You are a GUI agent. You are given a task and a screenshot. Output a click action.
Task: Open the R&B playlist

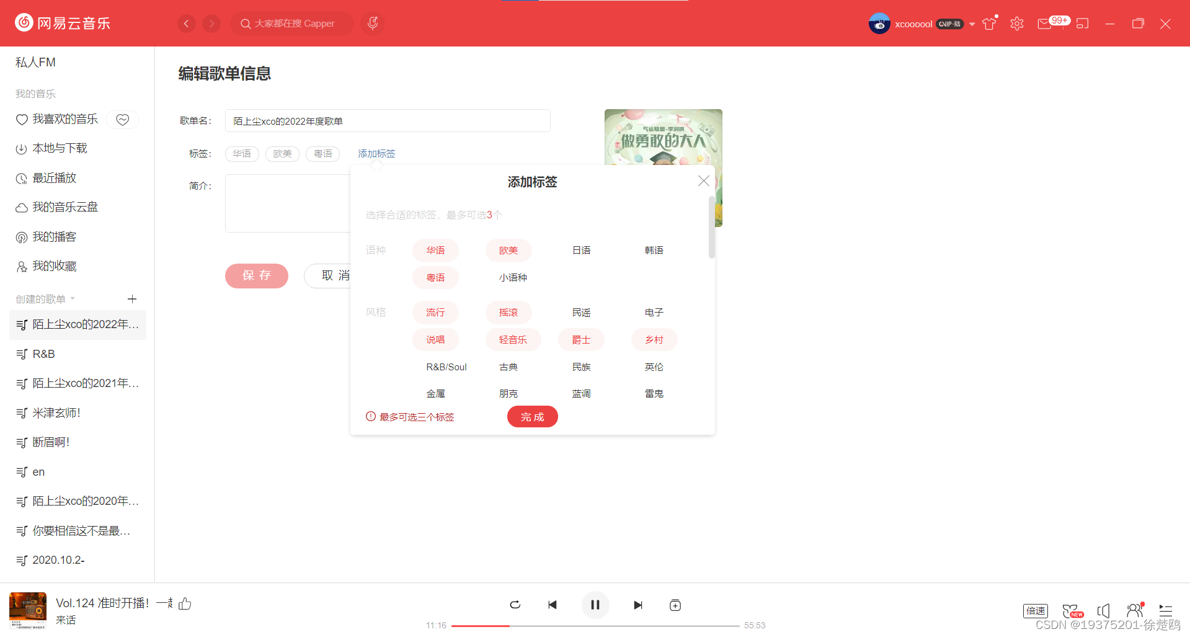[x=78, y=354]
